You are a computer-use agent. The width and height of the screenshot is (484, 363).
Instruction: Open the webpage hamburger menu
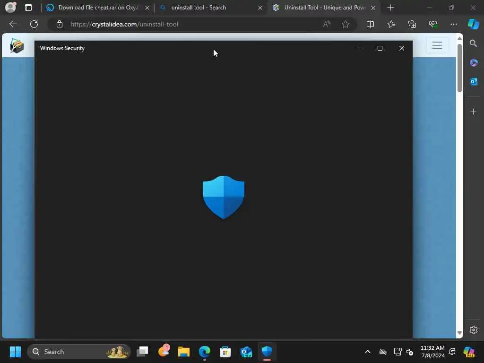(x=437, y=45)
